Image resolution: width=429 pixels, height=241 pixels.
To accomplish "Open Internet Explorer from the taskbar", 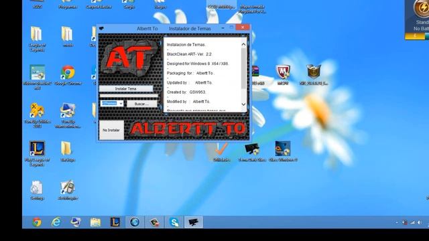I will [56, 222].
